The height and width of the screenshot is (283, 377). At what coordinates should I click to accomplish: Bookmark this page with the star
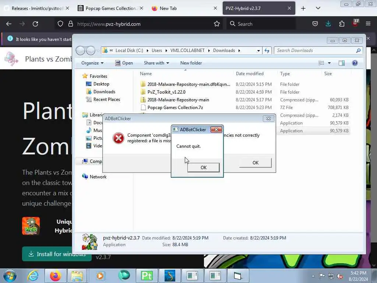(216, 24)
